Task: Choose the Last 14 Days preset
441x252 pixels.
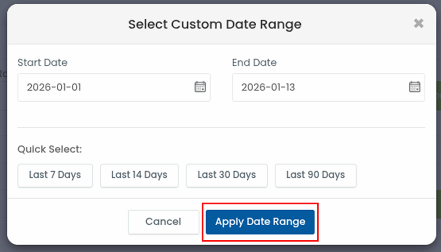Action: click(x=139, y=175)
